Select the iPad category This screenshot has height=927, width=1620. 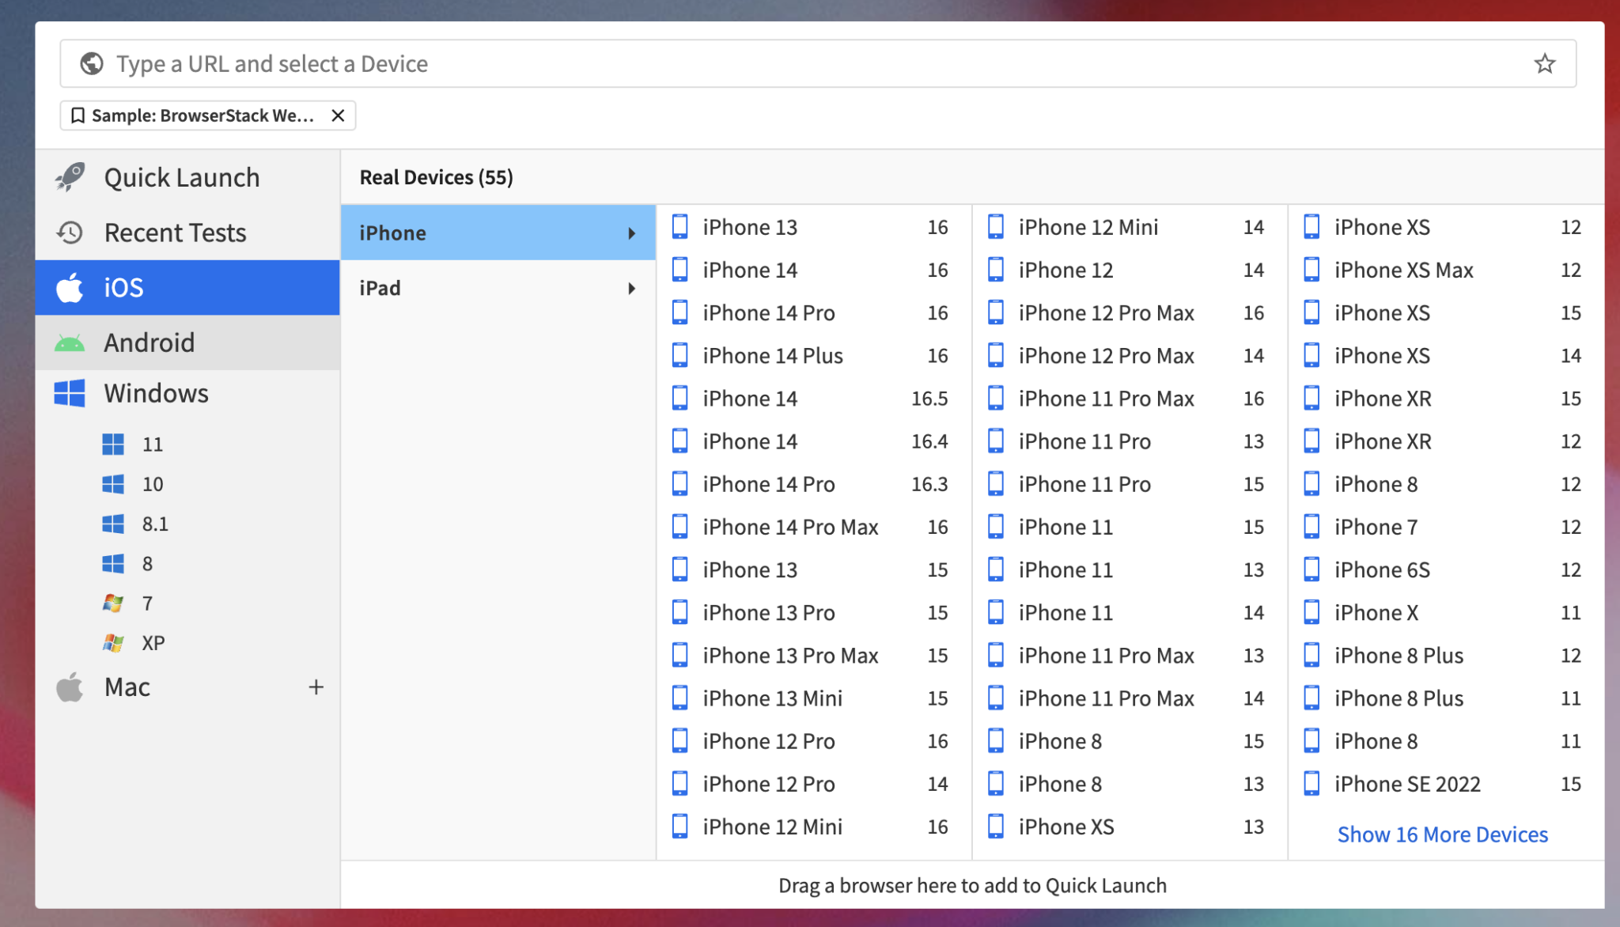click(380, 287)
